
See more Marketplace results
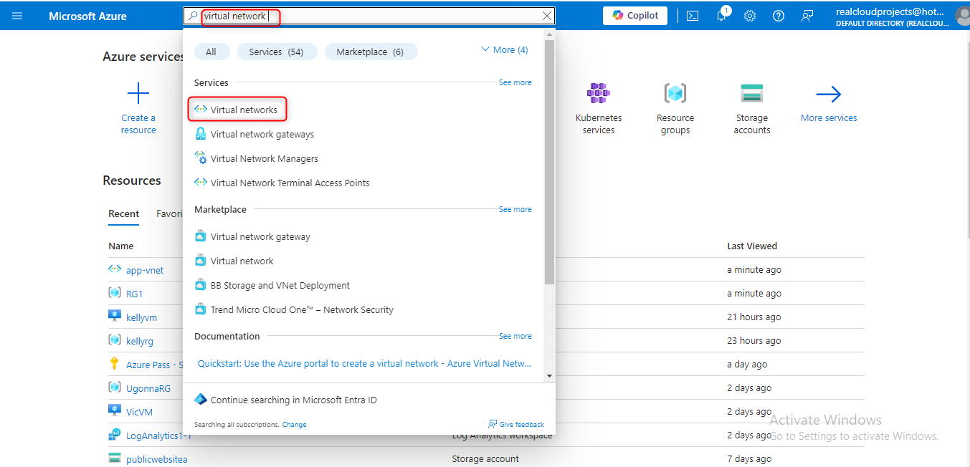(x=515, y=209)
